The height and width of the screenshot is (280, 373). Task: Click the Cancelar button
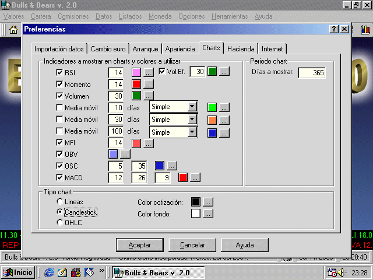point(192,245)
